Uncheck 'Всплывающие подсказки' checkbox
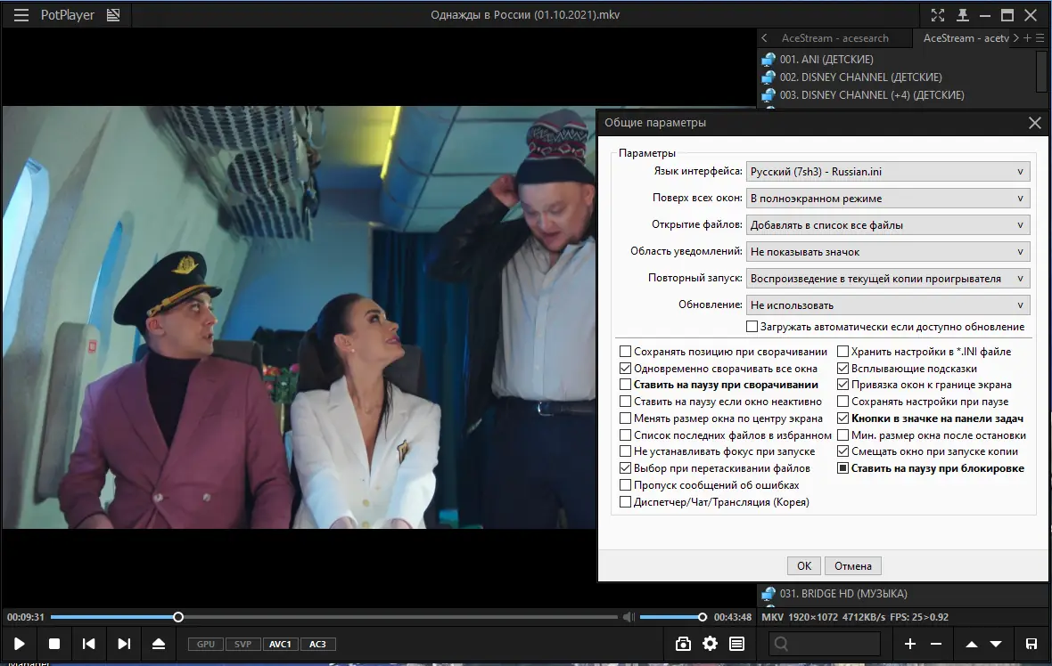 (843, 369)
